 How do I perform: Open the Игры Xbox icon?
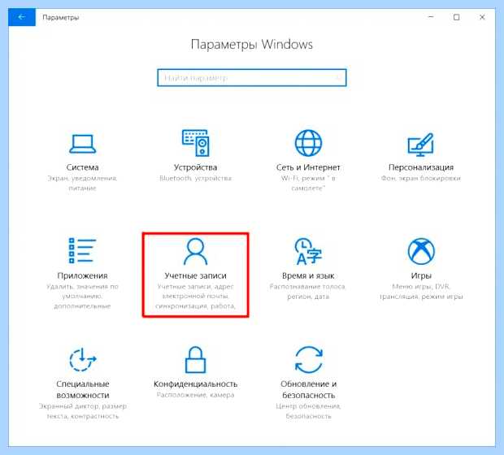[421, 251]
